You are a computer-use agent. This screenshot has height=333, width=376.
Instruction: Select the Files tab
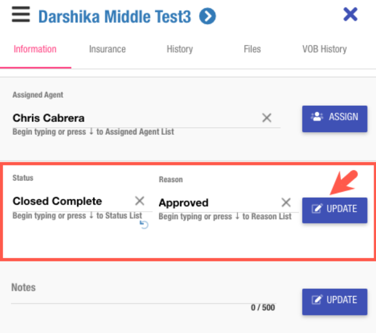tap(252, 49)
